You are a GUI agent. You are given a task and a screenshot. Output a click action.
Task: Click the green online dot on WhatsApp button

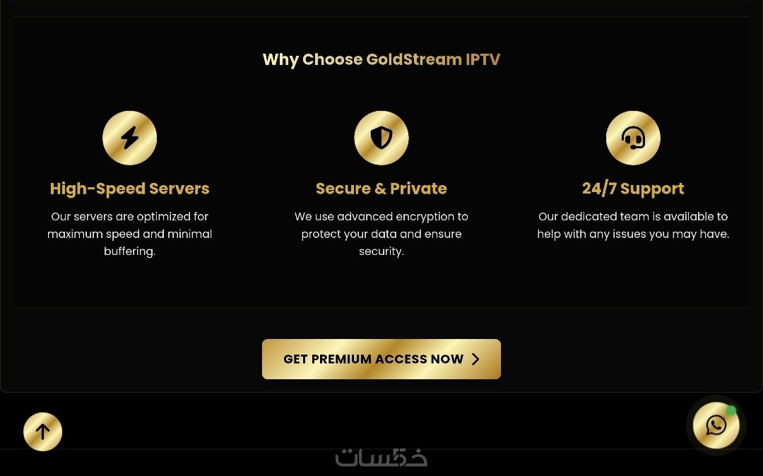click(x=731, y=410)
